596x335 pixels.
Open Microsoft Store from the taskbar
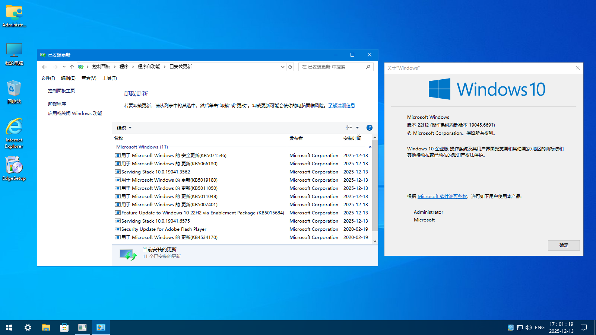[64, 328]
